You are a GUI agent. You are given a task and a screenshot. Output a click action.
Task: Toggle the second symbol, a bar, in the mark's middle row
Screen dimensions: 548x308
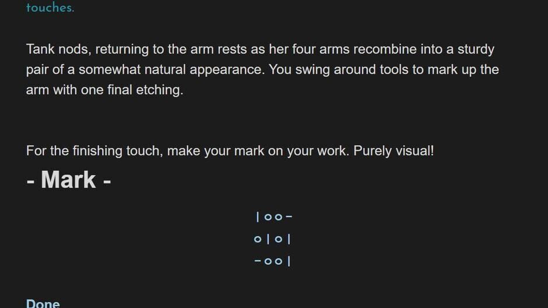point(268,239)
